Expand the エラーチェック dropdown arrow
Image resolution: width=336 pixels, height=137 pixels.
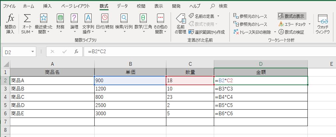point(309,24)
